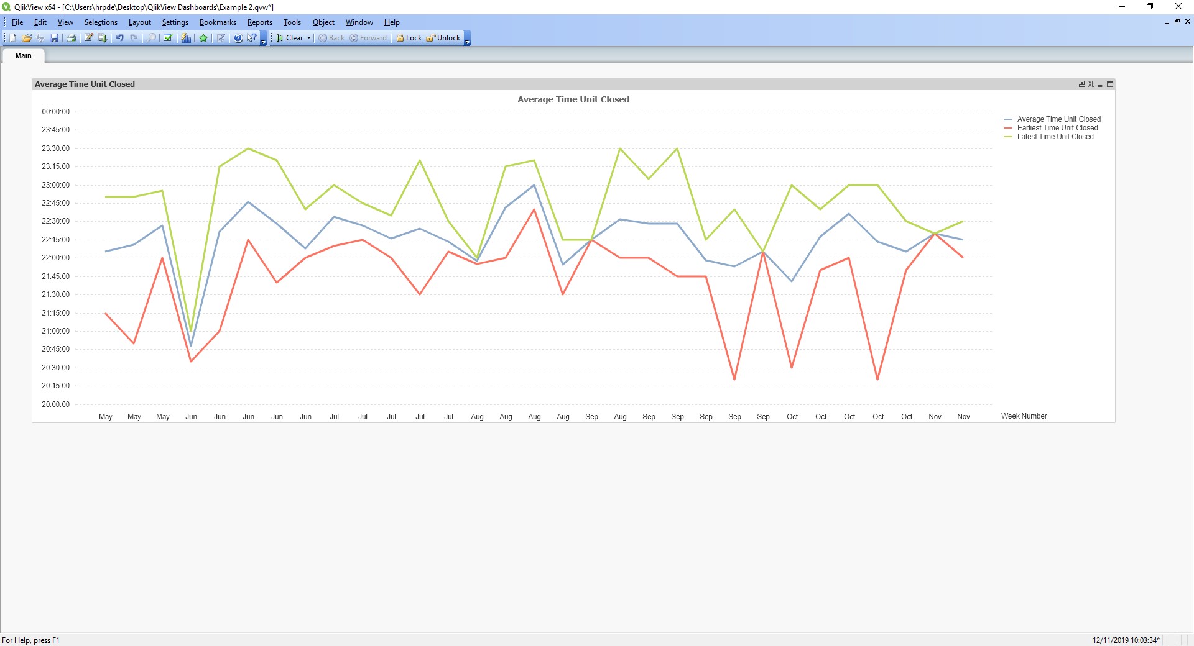
Task: Print using the printer toolbar icon
Action: (72, 38)
